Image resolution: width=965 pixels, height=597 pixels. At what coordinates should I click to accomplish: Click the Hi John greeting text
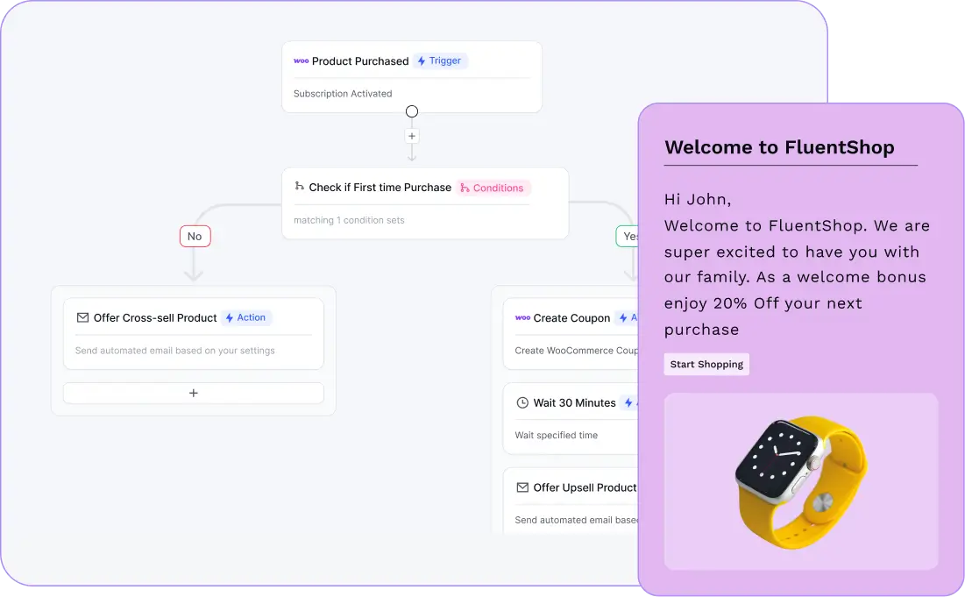(x=698, y=199)
